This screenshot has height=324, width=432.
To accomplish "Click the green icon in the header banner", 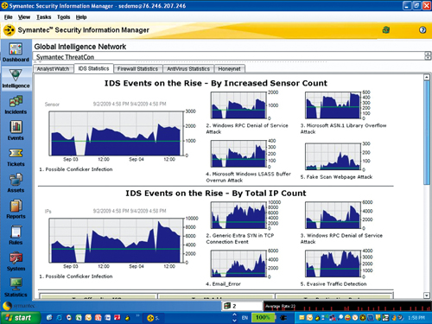I will 386,29.
